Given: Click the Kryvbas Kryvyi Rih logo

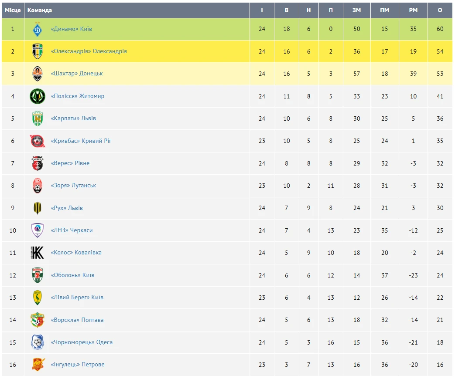Looking at the screenshot, I should click(x=38, y=141).
